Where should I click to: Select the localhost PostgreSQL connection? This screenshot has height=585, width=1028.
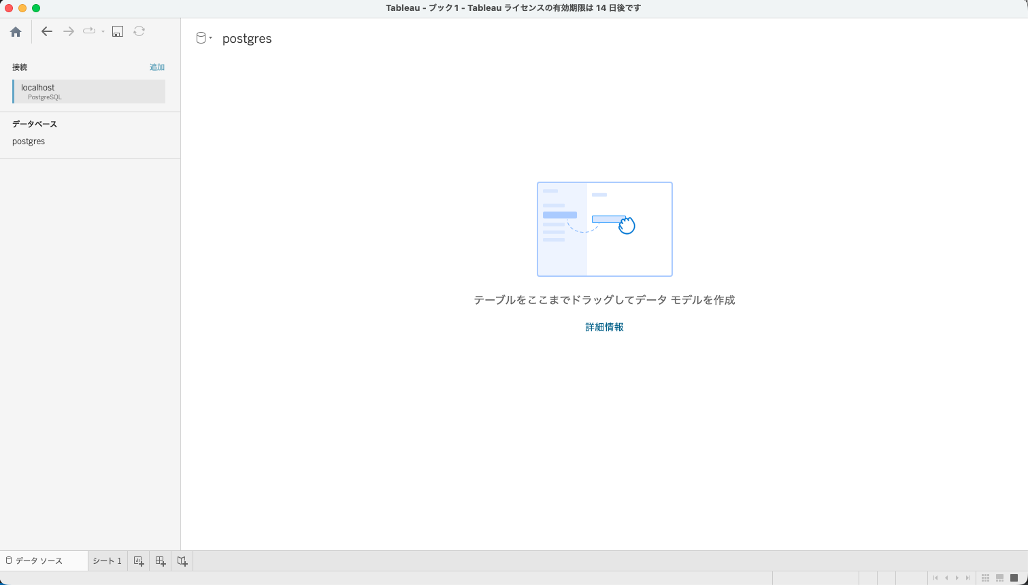[x=88, y=91]
